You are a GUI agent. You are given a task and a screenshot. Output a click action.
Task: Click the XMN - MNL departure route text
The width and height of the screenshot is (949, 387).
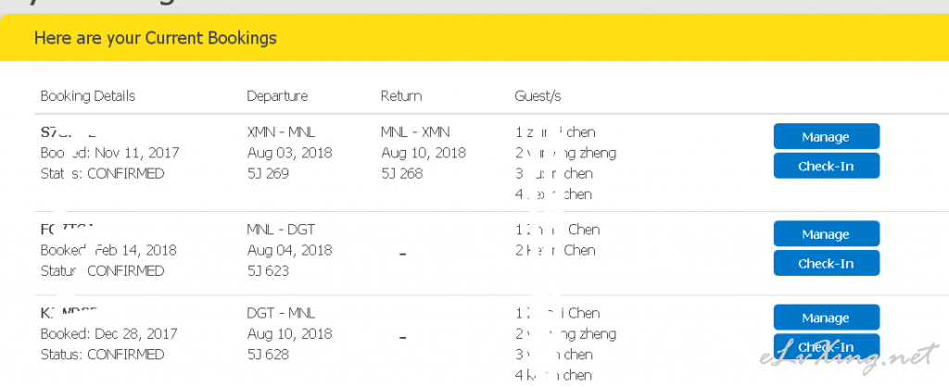pyautogui.click(x=281, y=131)
